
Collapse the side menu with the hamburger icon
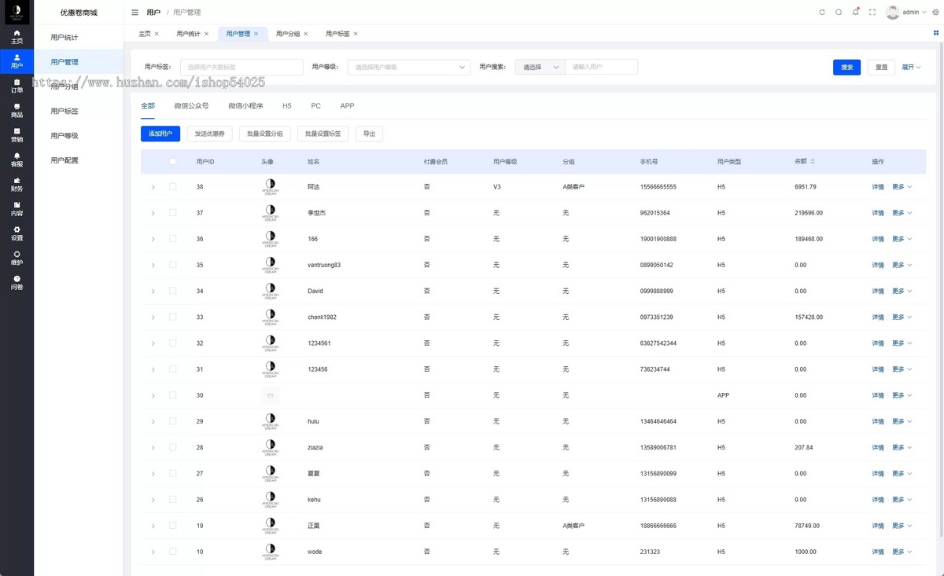[135, 13]
